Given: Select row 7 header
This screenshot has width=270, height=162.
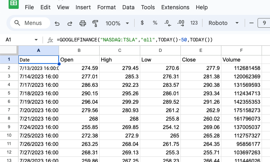Looking at the screenshot, I should 9,110.
